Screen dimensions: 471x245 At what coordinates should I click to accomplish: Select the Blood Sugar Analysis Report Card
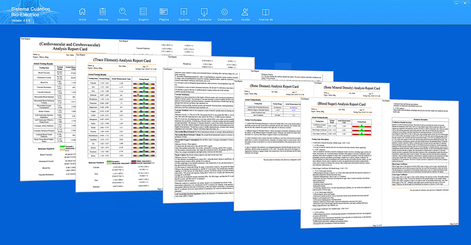(341, 162)
